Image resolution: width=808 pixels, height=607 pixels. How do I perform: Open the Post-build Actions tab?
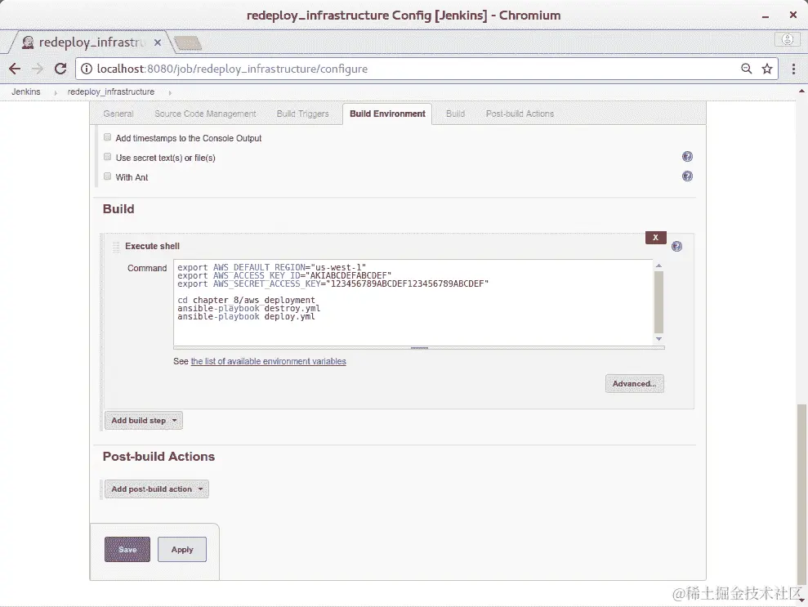click(x=520, y=114)
